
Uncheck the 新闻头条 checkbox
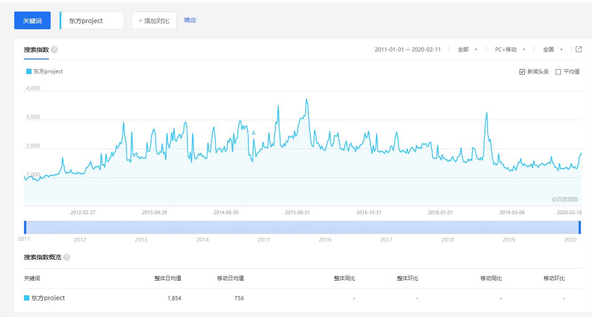pos(522,72)
